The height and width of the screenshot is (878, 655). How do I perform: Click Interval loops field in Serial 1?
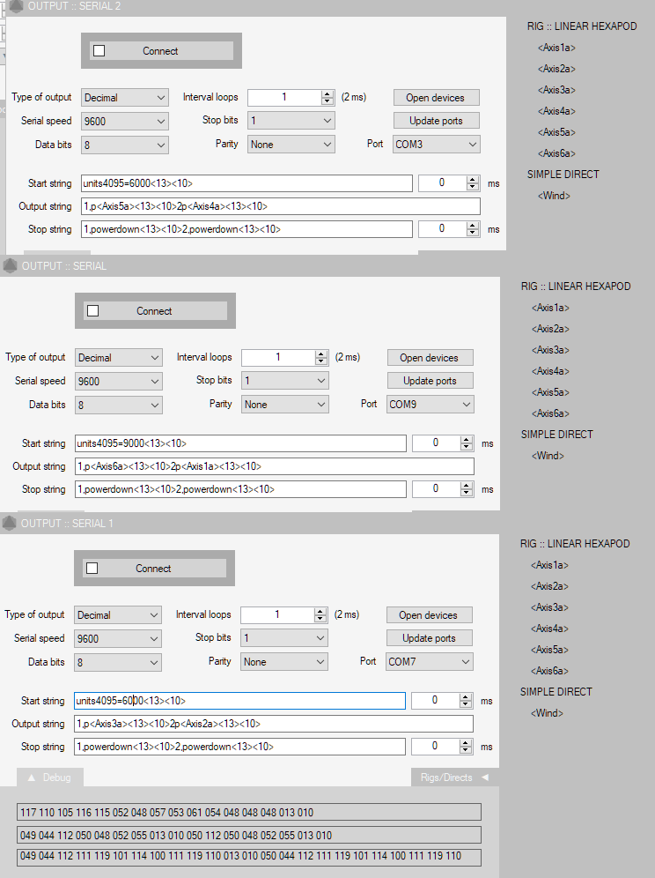pos(278,614)
